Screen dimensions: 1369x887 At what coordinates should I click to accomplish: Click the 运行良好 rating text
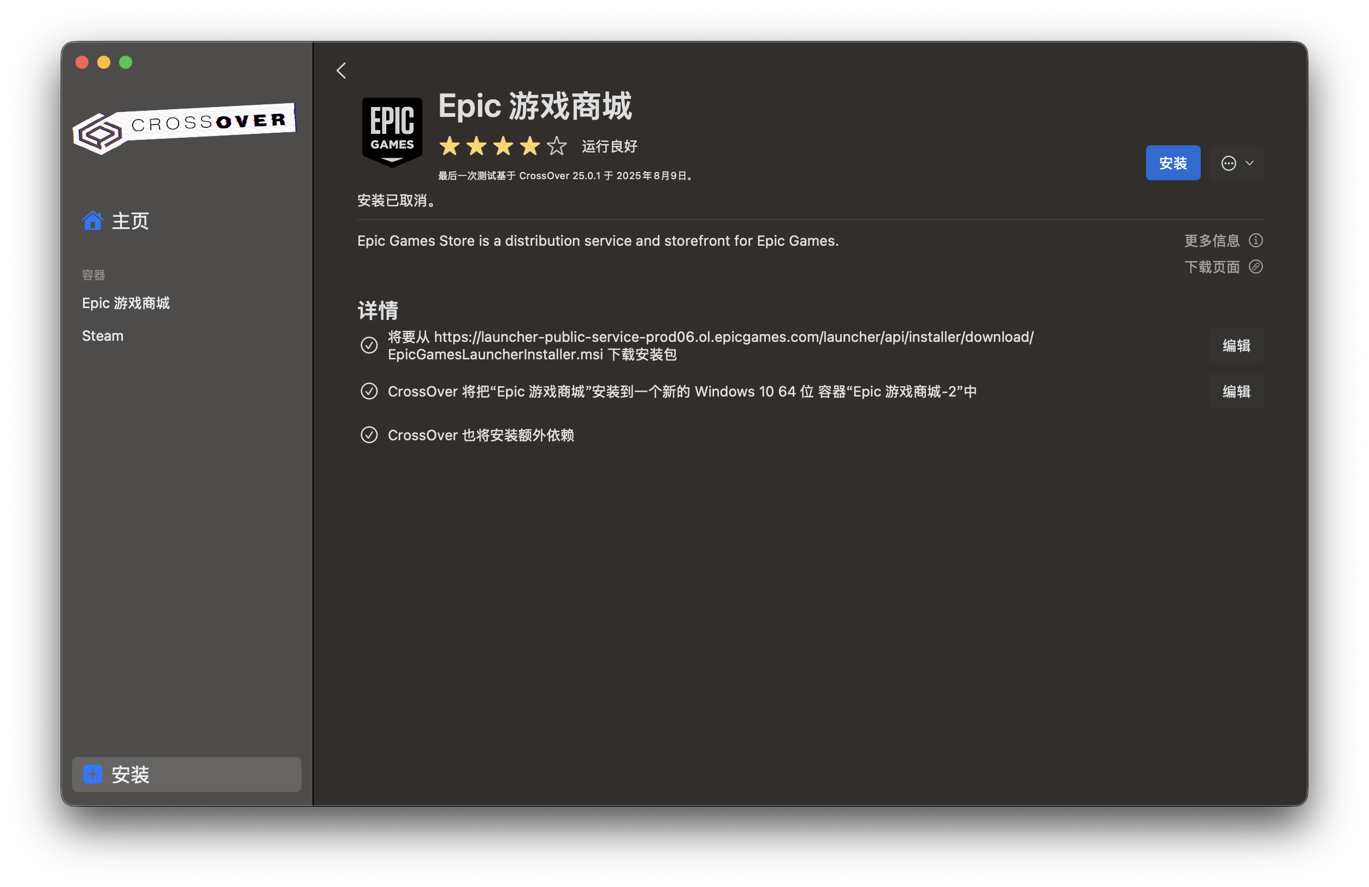pyautogui.click(x=609, y=146)
